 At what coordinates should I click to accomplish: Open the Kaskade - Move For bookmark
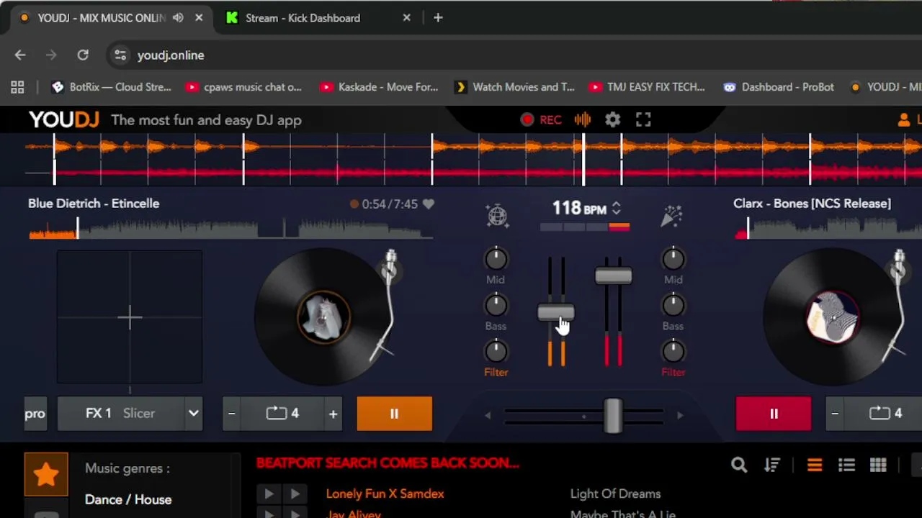380,87
